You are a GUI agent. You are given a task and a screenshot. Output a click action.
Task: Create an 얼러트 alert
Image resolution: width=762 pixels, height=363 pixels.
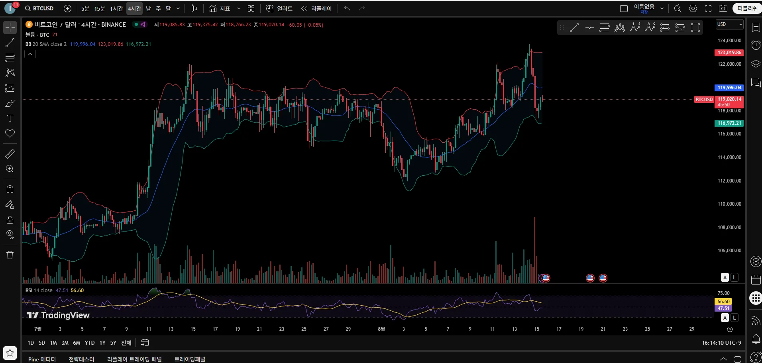[279, 8]
